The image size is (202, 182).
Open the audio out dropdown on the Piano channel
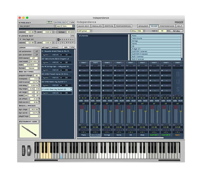click(x=83, y=98)
